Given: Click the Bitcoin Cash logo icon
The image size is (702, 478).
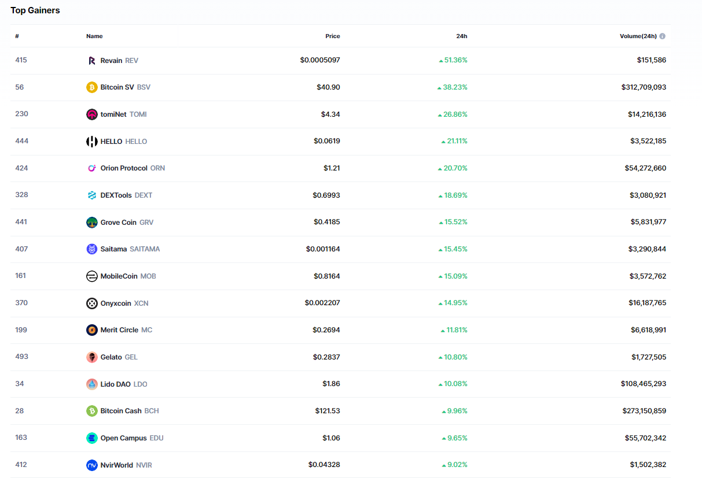Looking at the screenshot, I should tap(91, 411).
